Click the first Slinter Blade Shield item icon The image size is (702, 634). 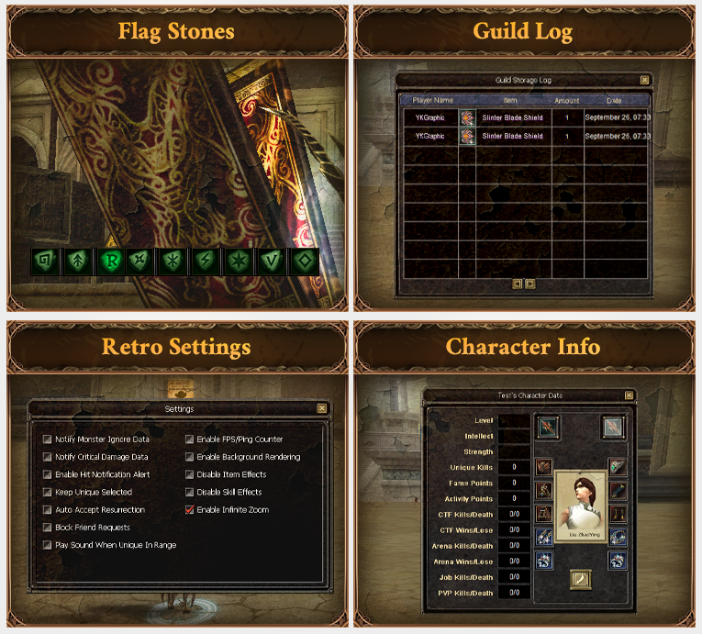[467, 117]
